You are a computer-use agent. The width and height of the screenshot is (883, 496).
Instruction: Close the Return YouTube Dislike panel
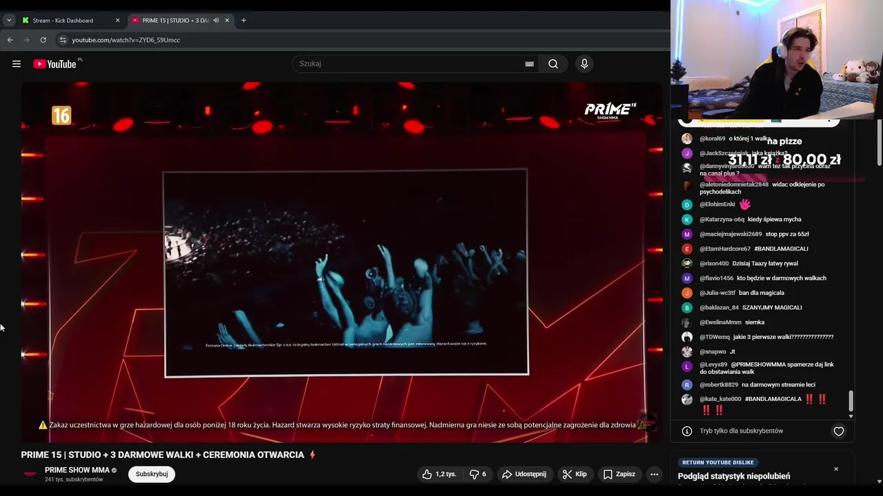pyautogui.click(x=836, y=469)
